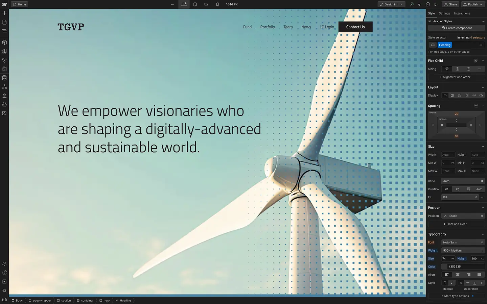This screenshot has width=487, height=304.
Task: Apply underline text decoration
Action: coord(474,283)
